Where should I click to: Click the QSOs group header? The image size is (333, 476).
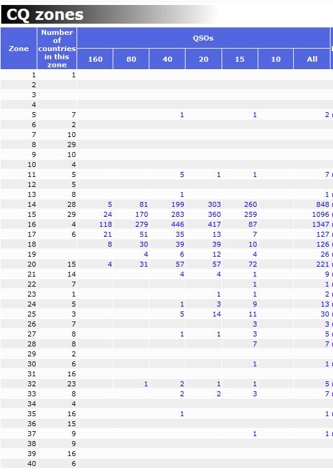click(x=203, y=38)
